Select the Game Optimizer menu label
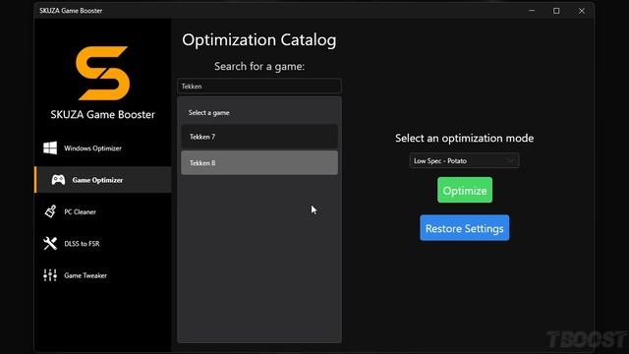Image resolution: width=629 pixels, height=354 pixels. coord(97,180)
